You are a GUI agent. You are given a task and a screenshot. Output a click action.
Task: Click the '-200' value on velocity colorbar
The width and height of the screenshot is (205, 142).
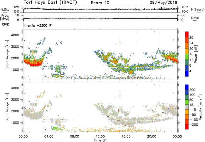(x=194, y=125)
